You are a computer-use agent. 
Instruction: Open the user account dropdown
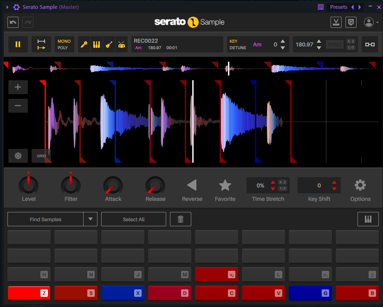371,22
